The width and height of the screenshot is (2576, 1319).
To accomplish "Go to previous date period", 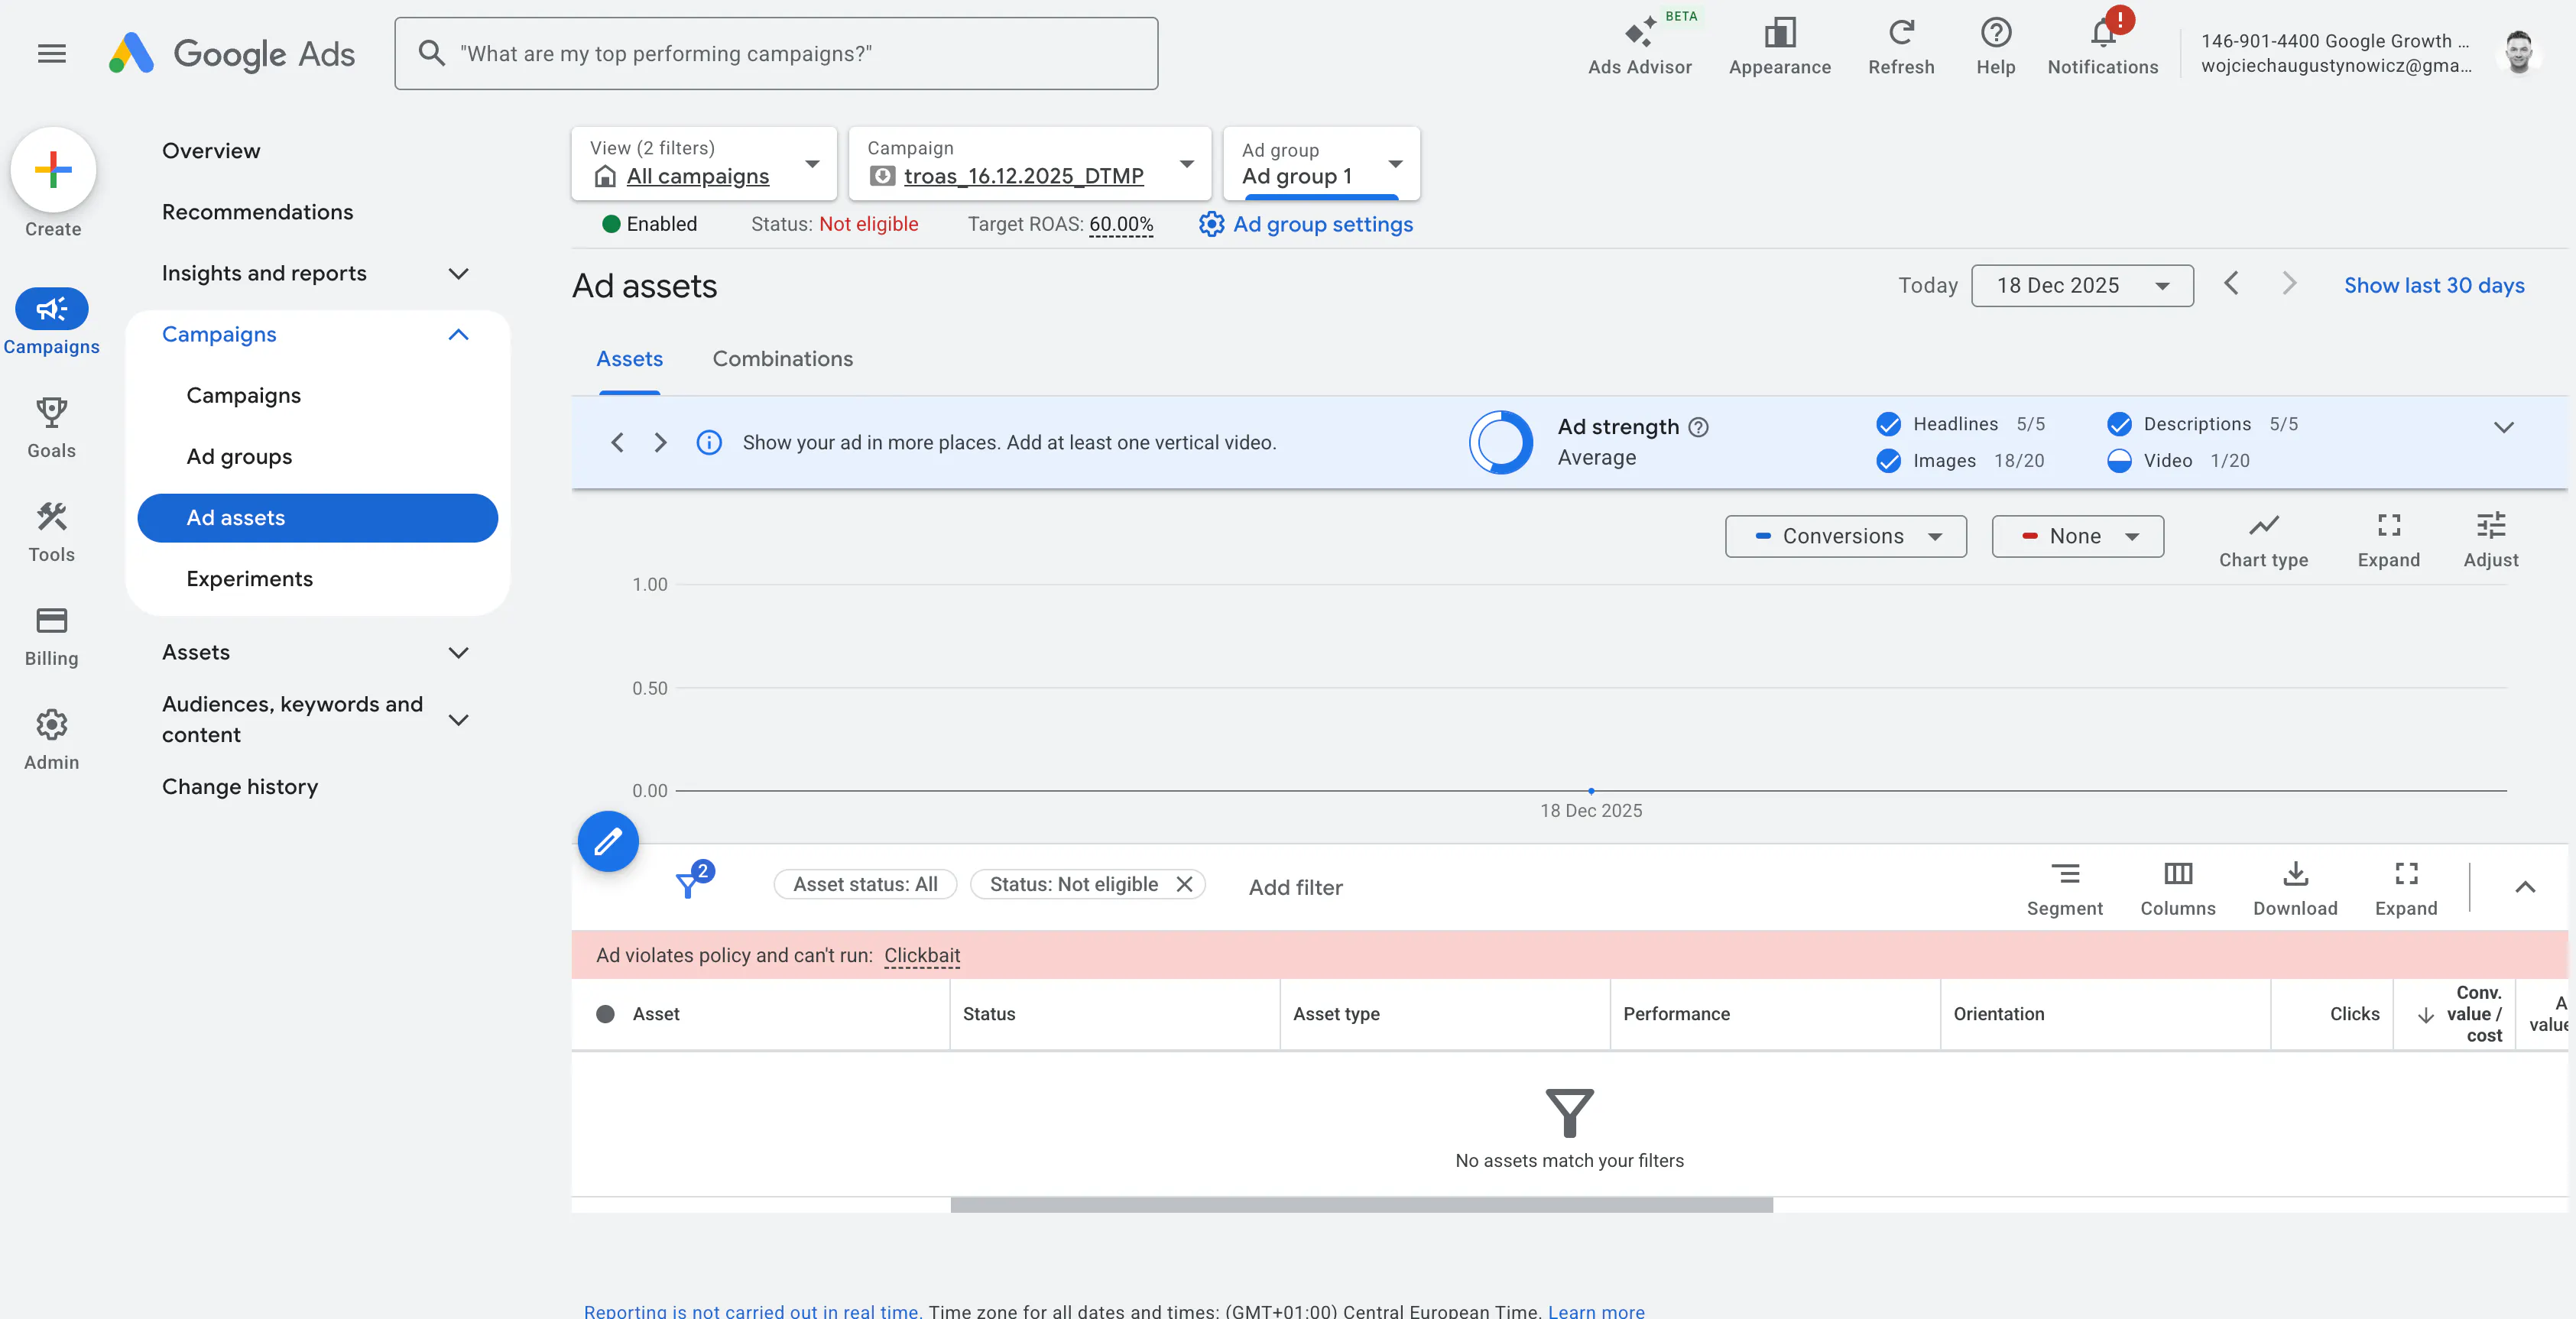I will [2231, 284].
